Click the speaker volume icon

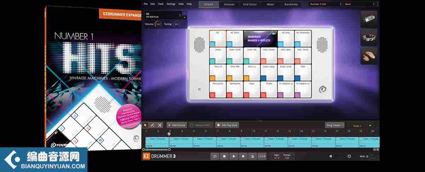331,156
